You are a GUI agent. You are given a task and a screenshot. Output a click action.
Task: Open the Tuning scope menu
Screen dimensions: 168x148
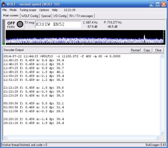tap(28, 10)
